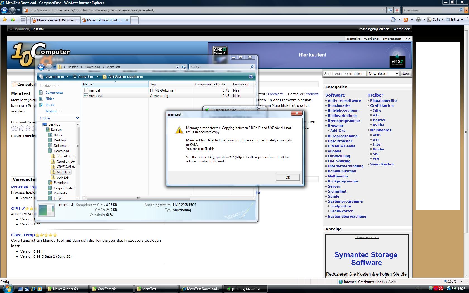Screen dimensions: 469x293
Task: Launch Internet Explorer from Quick Launch
Action: [33, 289]
